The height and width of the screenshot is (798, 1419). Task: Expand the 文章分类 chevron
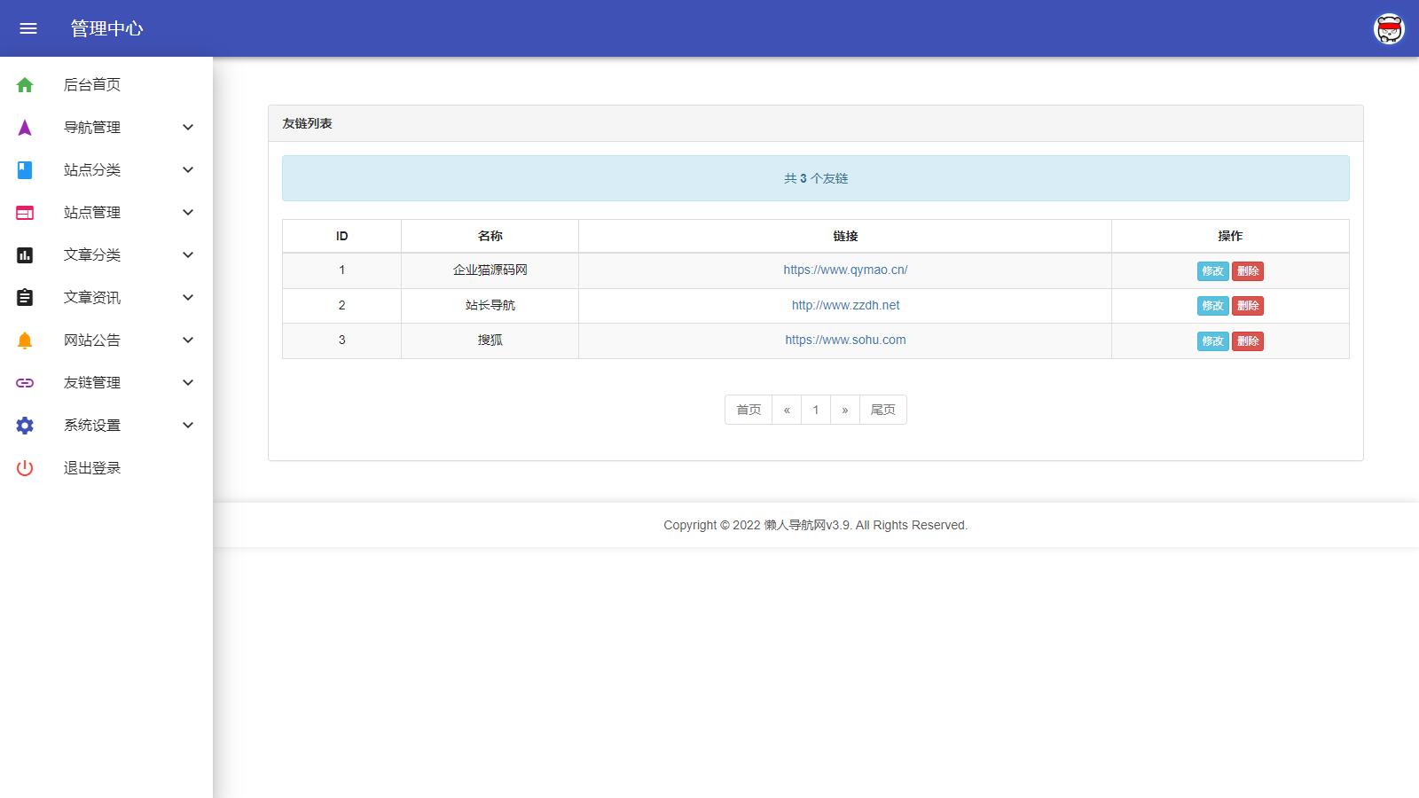(x=188, y=255)
